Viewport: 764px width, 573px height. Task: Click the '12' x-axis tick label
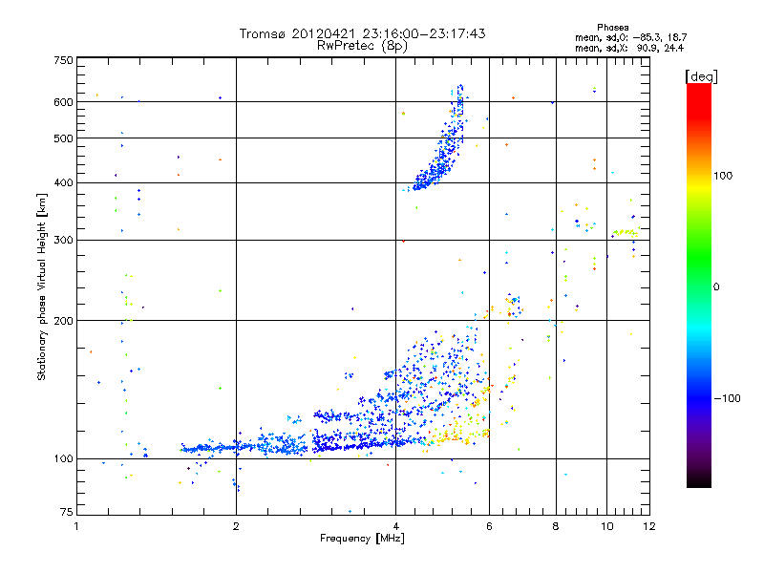pos(649,526)
